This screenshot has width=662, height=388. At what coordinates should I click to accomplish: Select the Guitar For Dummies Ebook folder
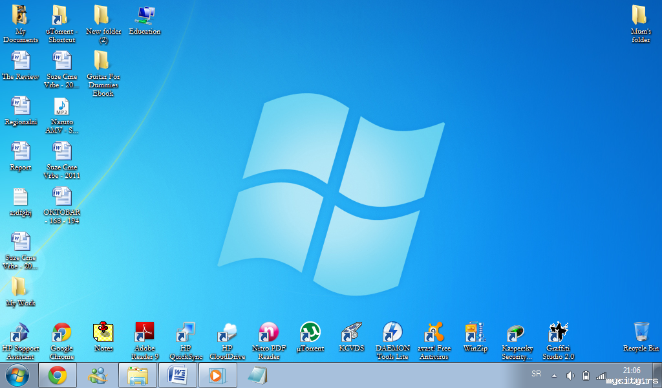pyautogui.click(x=102, y=61)
